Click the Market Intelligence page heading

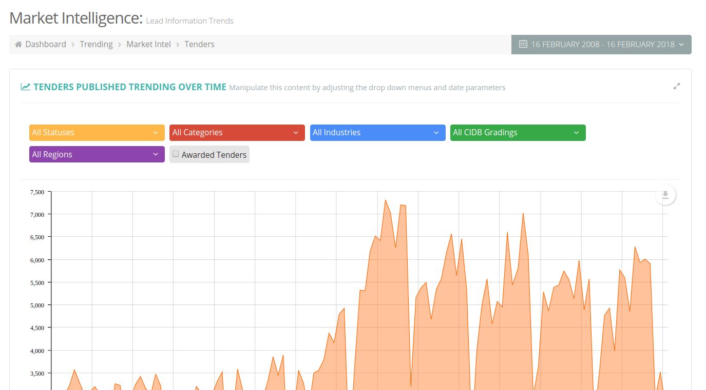[x=76, y=18]
